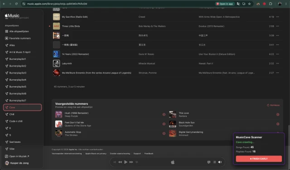Open more options for Ma Meilleure Ennemie

point(277,73)
